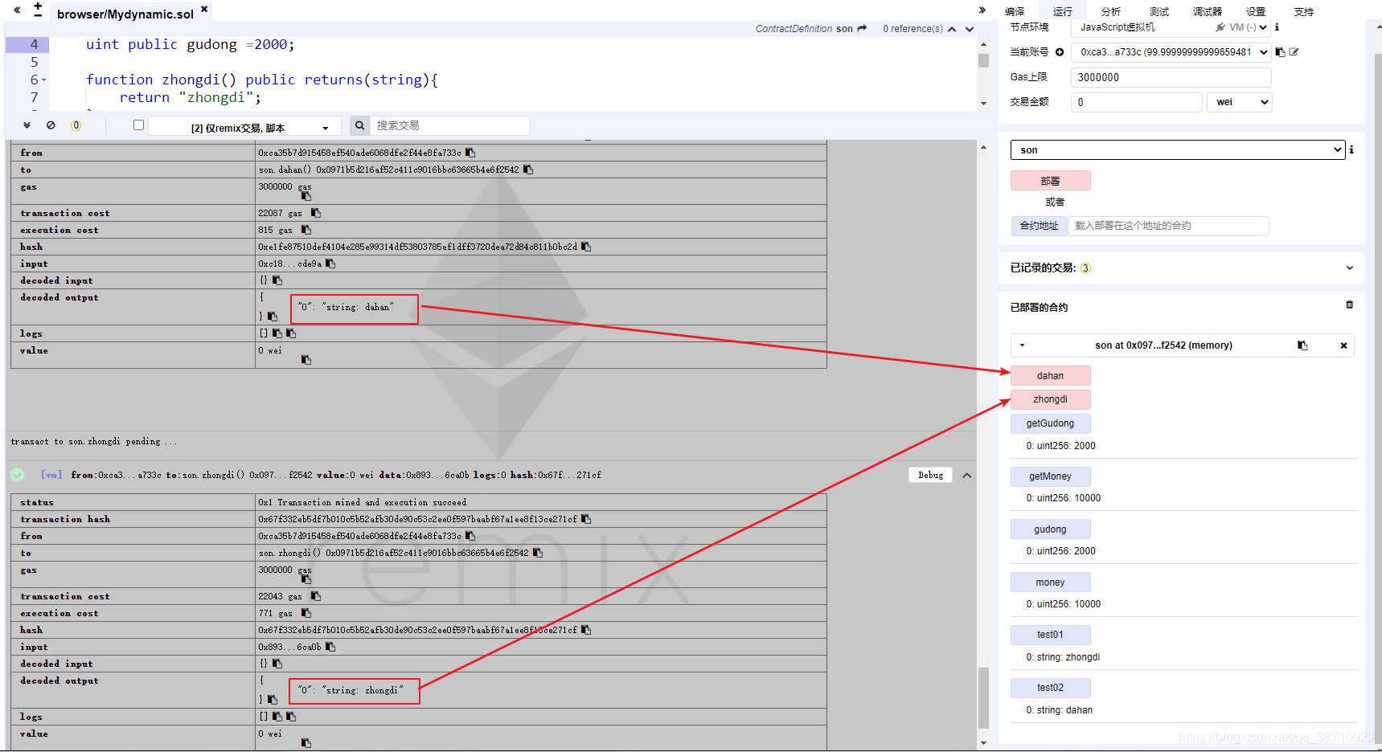This screenshot has width=1382, height=752.
Task: Switch to the 分析 (Analysis) tab
Action: (x=1111, y=11)
